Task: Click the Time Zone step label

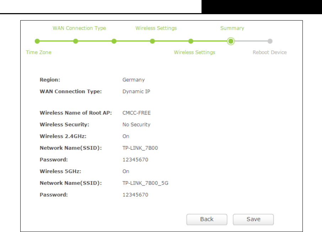Action: click(39, 53)
